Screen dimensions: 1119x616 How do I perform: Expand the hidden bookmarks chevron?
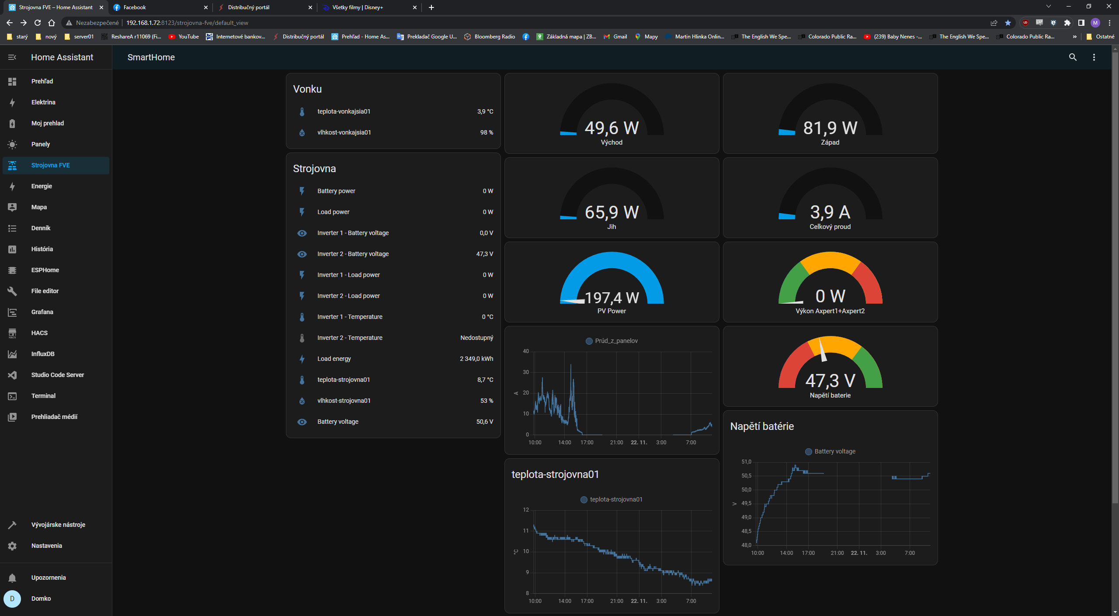point(1075,37)
